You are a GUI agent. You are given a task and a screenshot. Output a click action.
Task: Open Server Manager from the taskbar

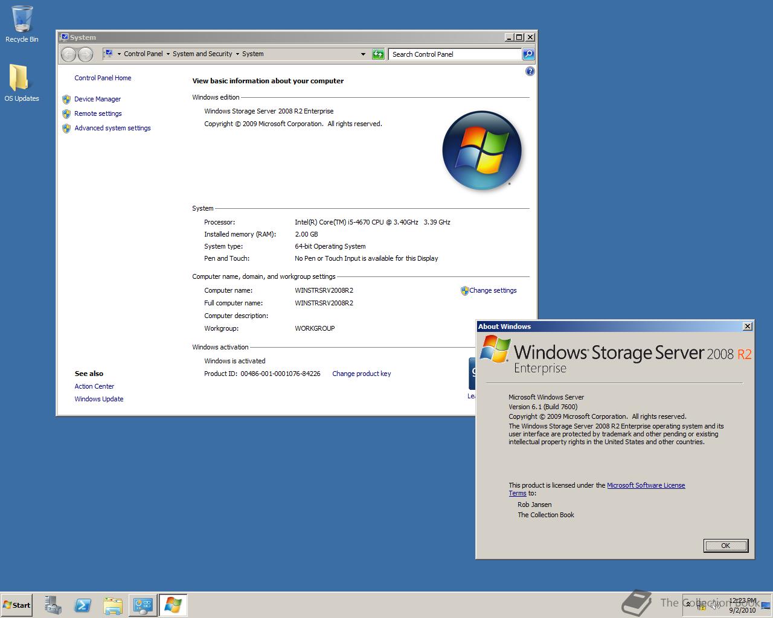coord(53,605)
